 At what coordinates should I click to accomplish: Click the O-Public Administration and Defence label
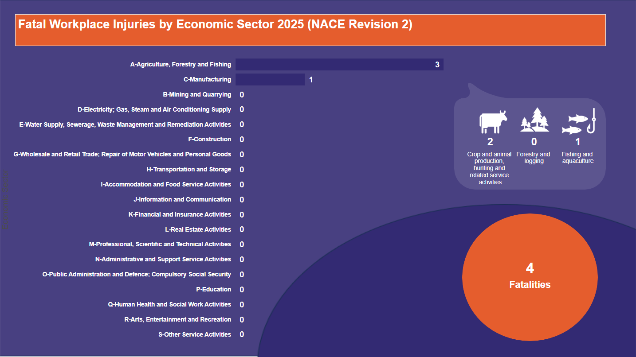point(137,274)
